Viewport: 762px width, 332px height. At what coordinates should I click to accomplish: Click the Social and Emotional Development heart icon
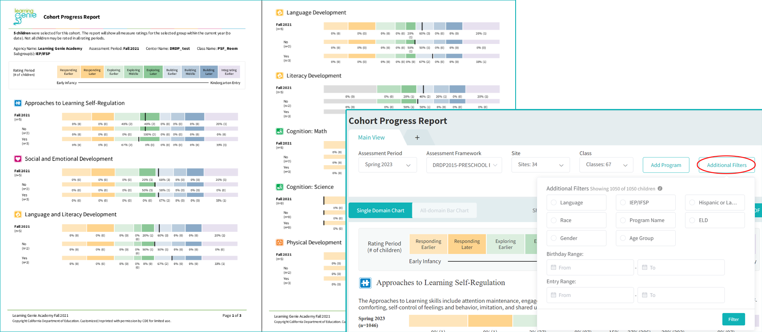[18, 159]
